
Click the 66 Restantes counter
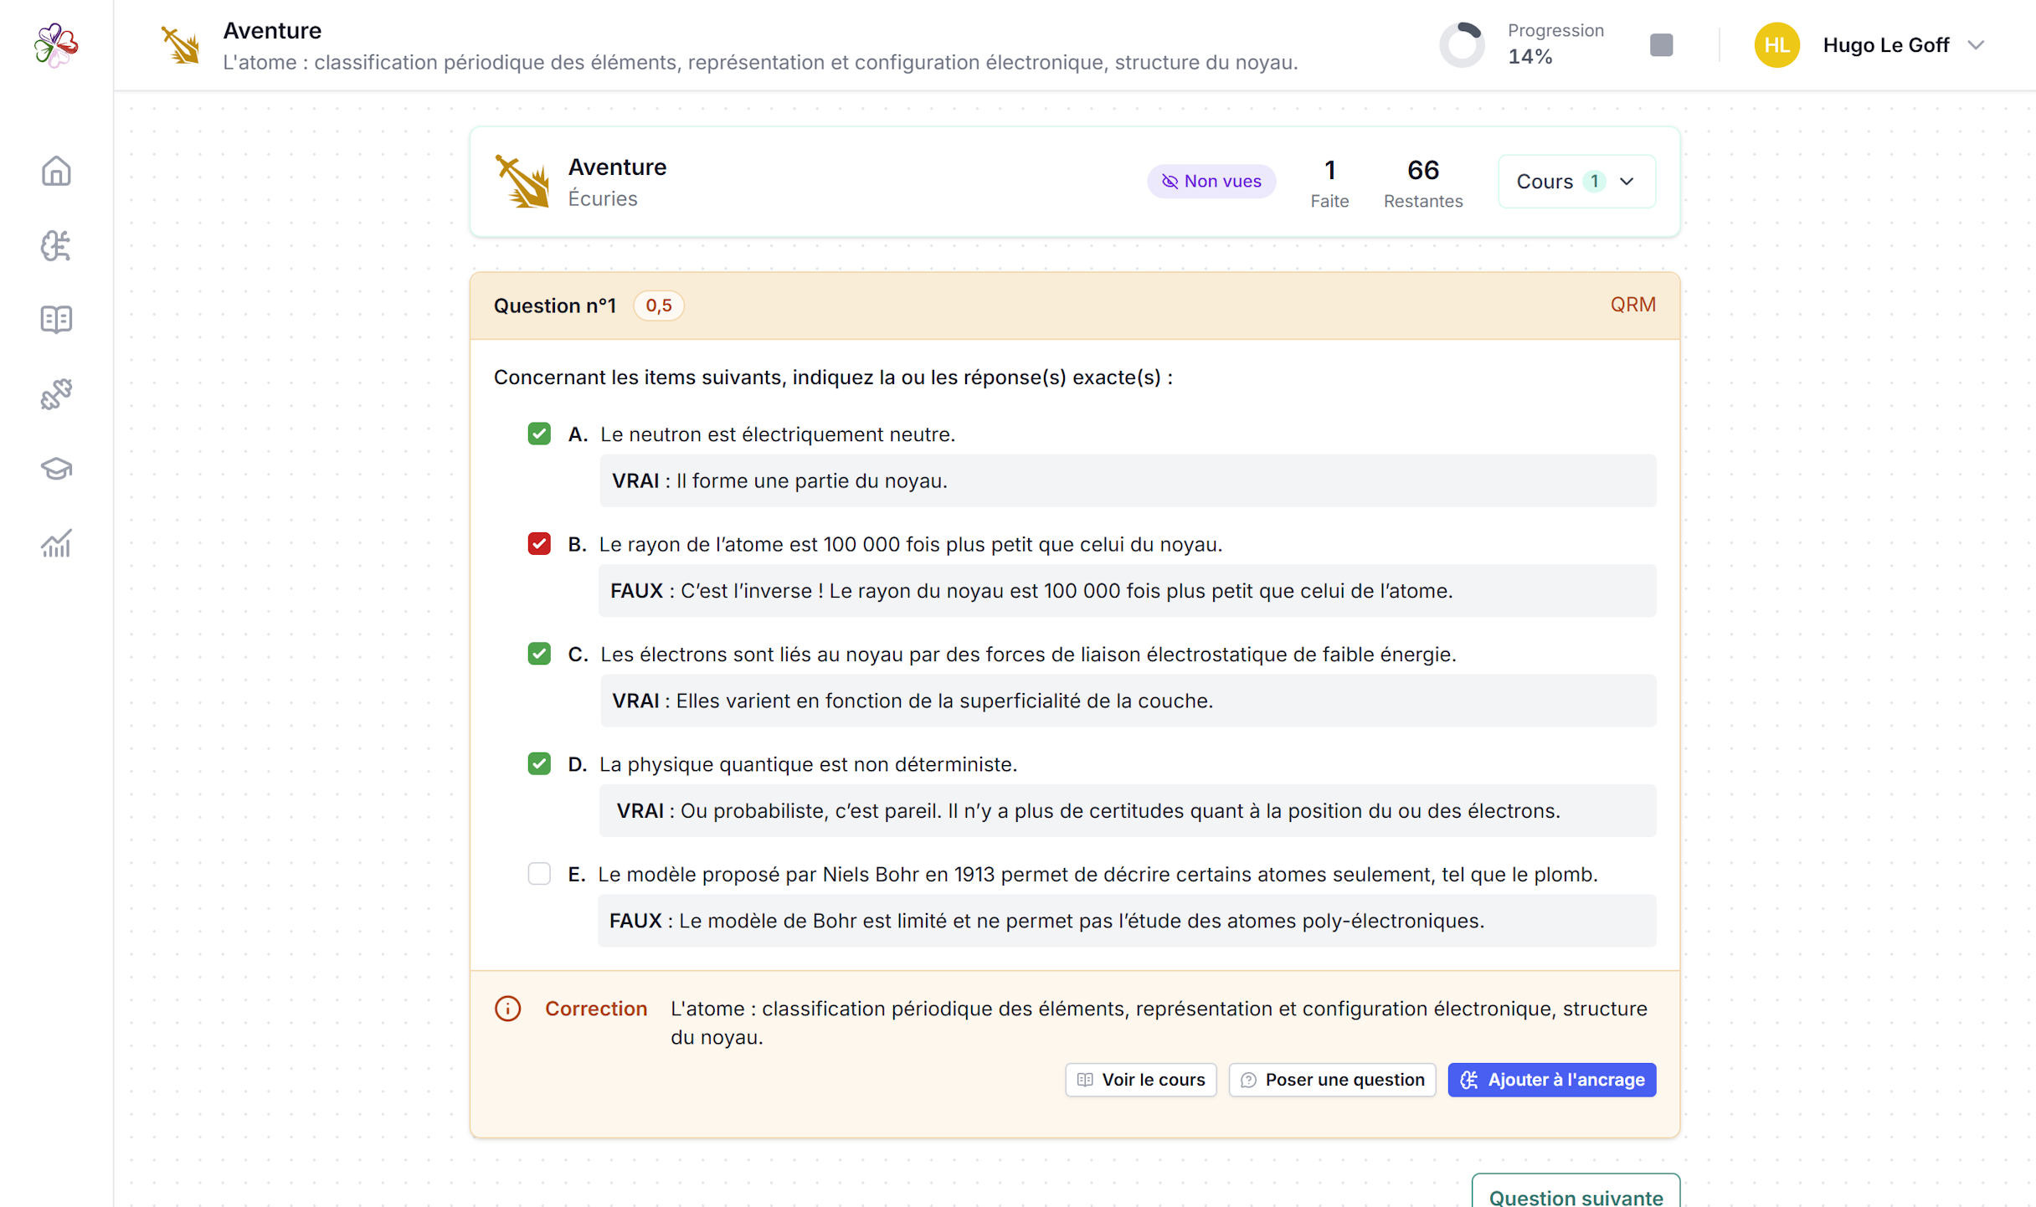1423,182
